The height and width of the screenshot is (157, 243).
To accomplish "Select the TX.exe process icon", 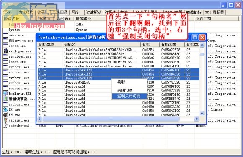I will (5, 109).
